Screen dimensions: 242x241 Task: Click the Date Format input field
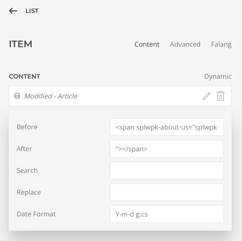[167, 214]
